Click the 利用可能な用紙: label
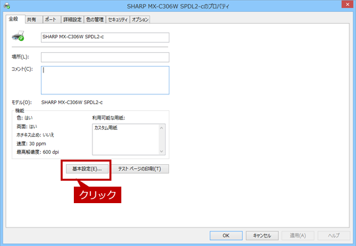 [109, 118]
